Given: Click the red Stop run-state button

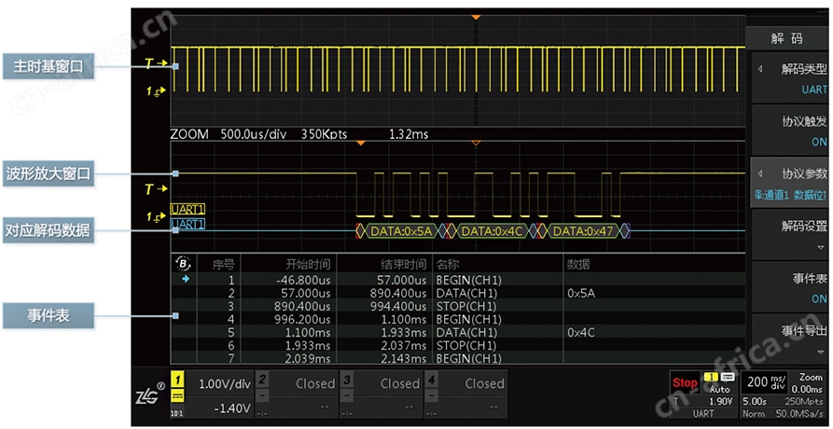Looking at the screenshot, I should click(685, 382).
